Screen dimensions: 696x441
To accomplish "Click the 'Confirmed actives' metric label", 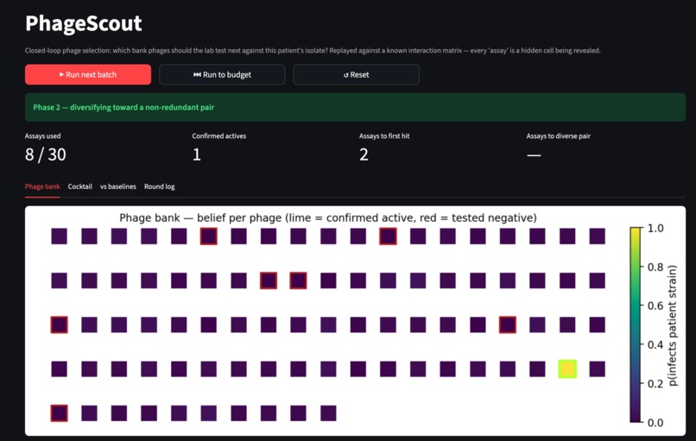I will point(218,136).
